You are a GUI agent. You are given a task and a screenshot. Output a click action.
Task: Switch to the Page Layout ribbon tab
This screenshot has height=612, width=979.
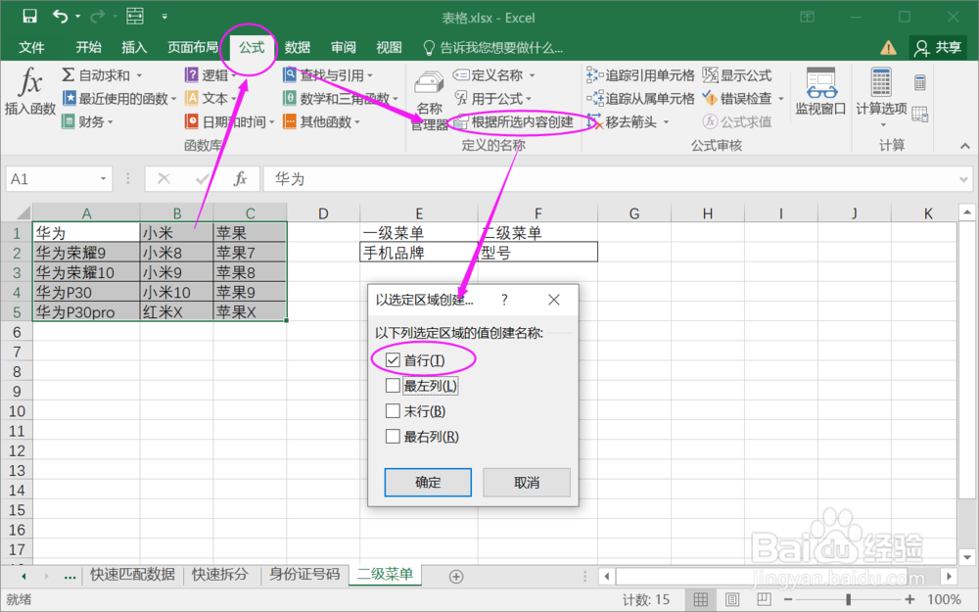[x=192, y=47]
